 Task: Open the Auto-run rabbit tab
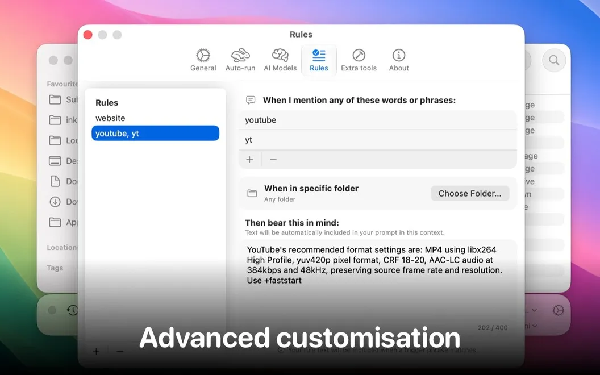(240, 60)
